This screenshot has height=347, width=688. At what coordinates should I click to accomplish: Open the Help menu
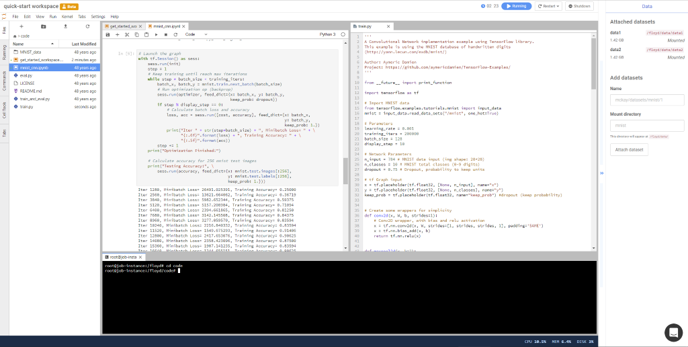click(x=114, y=16)
